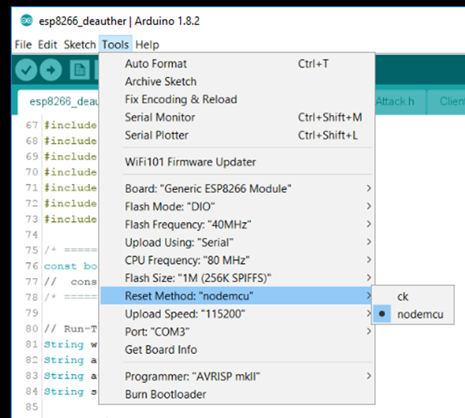This screenshot has width=465, height=418.
Task: Choose the ck reset method option
Action: (x=413, y=297)
